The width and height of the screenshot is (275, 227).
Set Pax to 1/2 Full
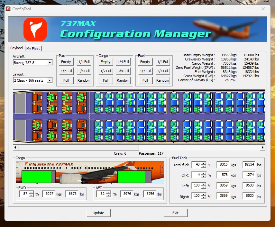[66, 71]
